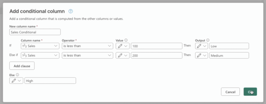Click the help question mark icon
The height and width of the screenshot is (104, 266).
click(70, 11)
